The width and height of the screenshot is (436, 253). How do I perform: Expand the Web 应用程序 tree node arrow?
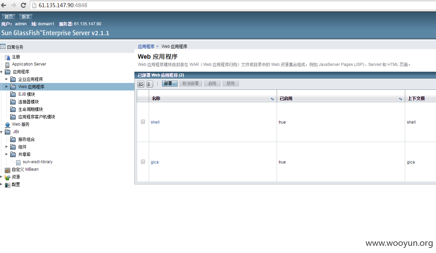point(6,87)
